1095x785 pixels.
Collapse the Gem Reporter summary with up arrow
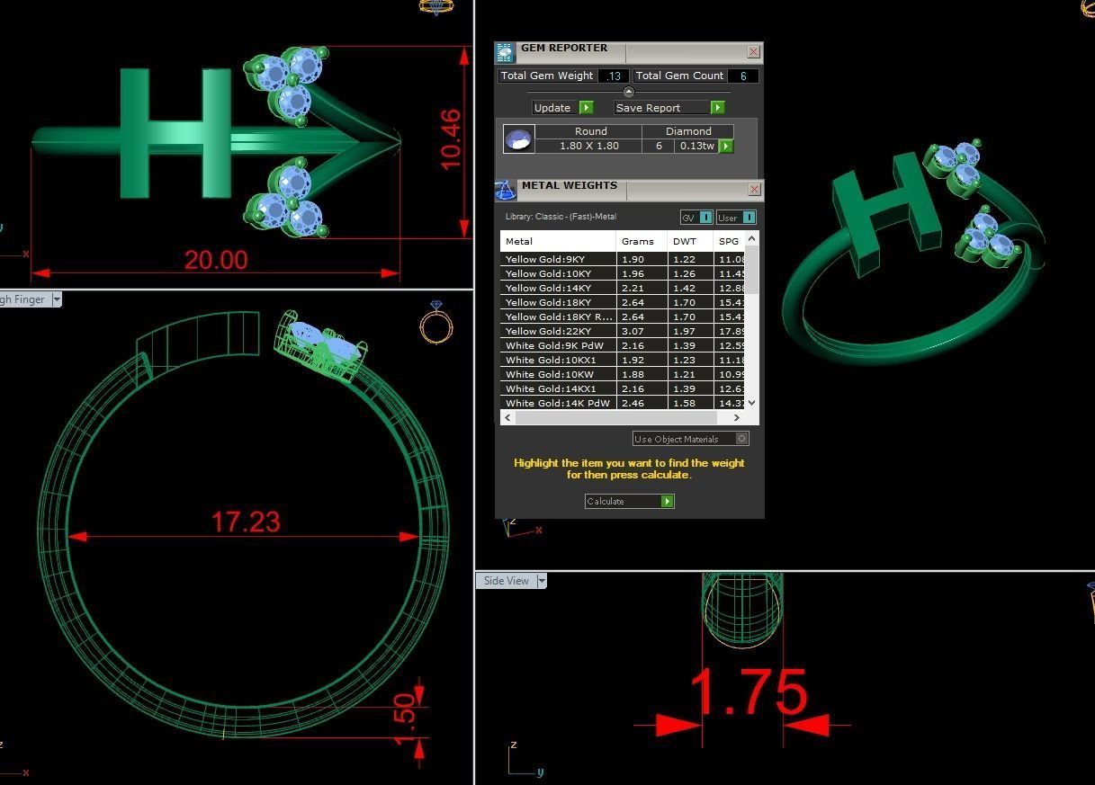pyautogui.click(x=628, y=93)
